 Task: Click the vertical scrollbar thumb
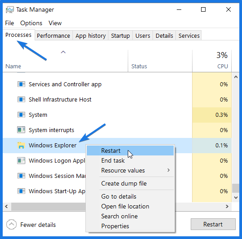tap(236, 188)
